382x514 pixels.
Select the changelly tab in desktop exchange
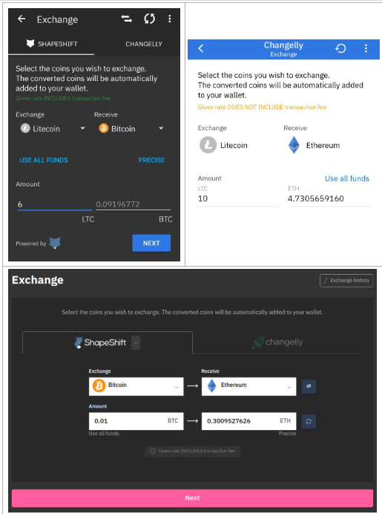pos(277,342)
